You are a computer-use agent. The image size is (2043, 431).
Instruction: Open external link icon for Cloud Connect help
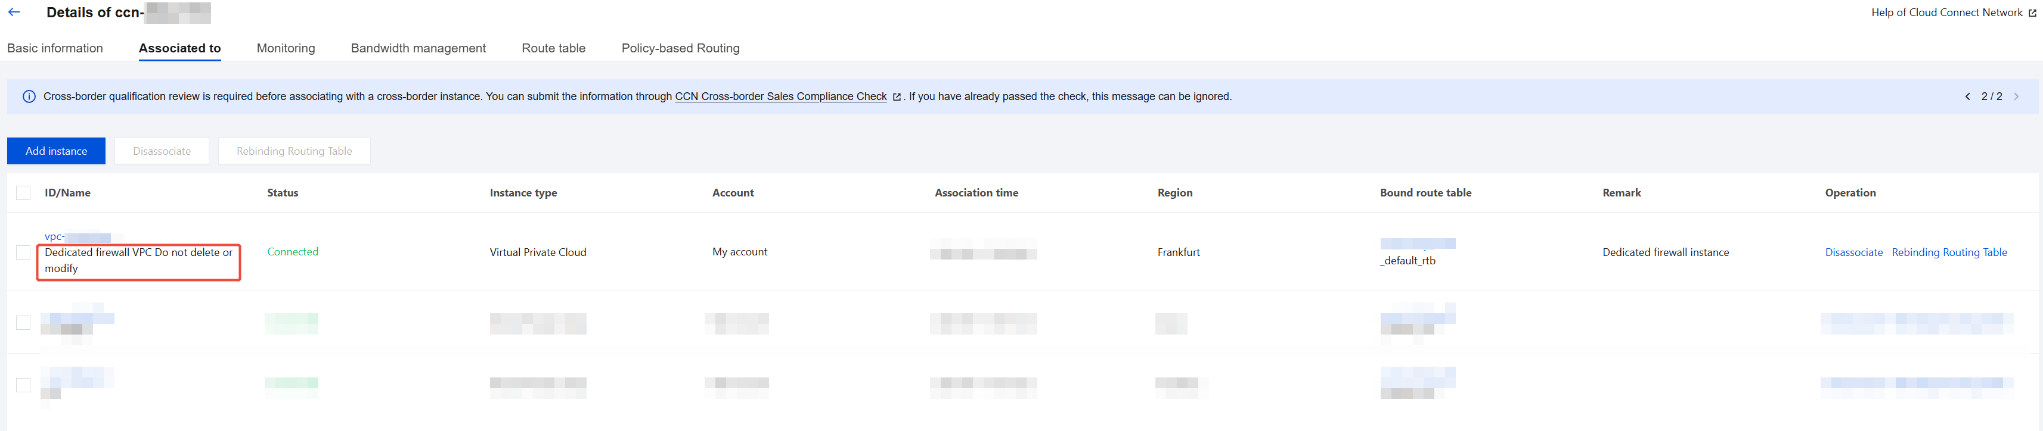[2032, 13]
